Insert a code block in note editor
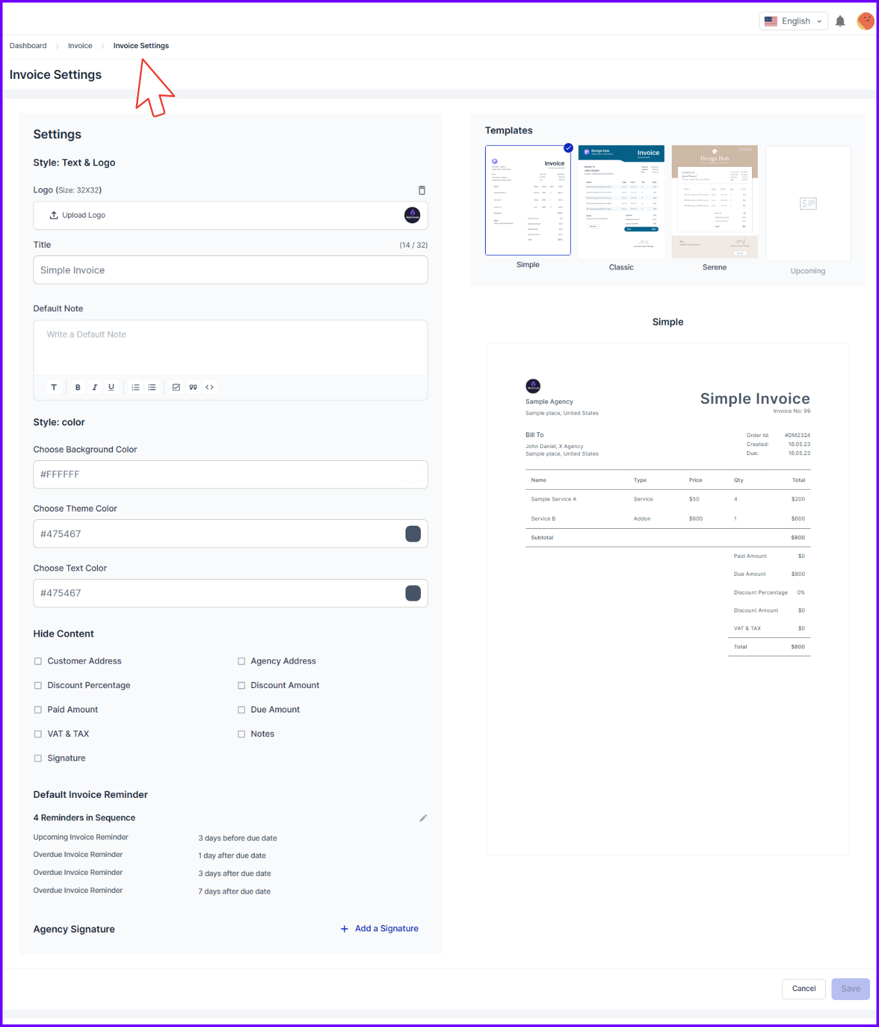The height and width of the screenshot is (1027, 879). click(210, 387)
